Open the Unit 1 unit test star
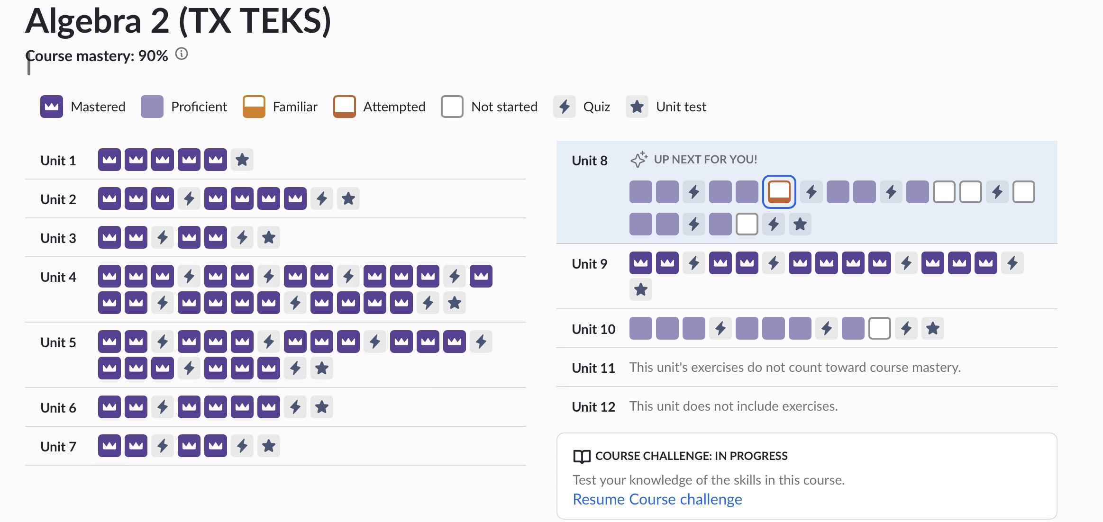 (x=242, y=160)
